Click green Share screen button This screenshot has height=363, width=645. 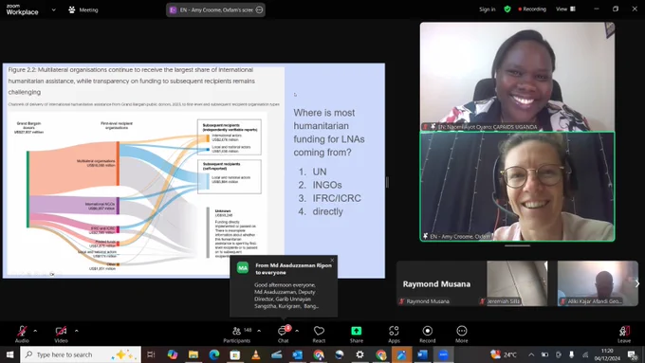(x=357, y=334)
